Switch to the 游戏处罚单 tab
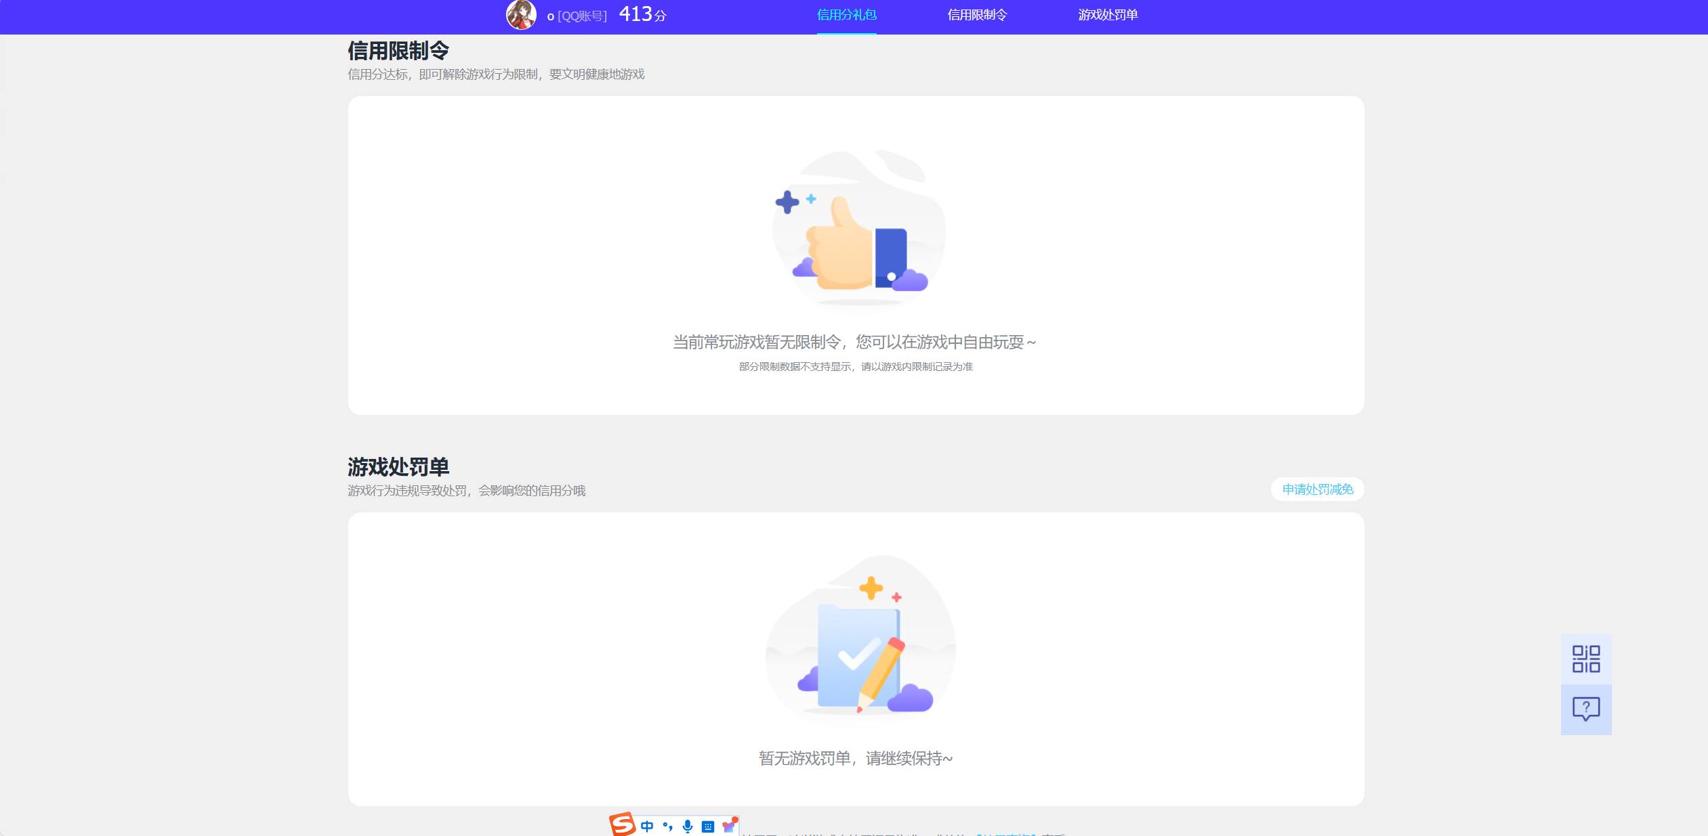 (1108, 15)
